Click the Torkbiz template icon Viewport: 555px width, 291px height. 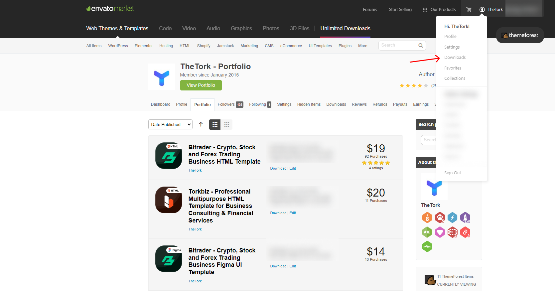click(x=169, y=200)
